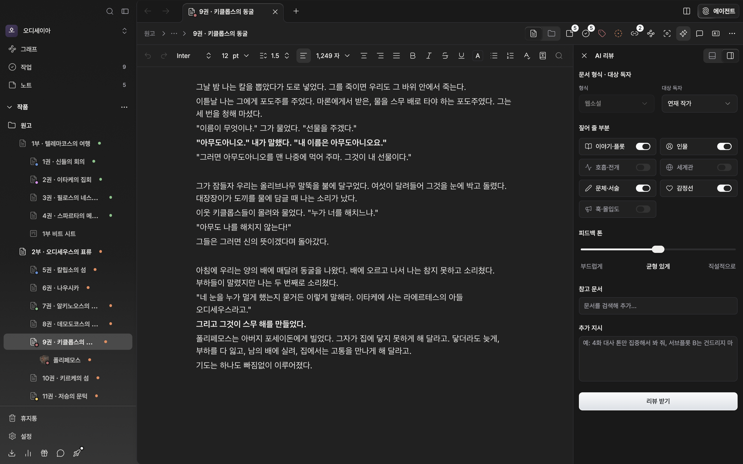Toggle the 문체·서술 switch
The height and width of the screenshot is (464, 743).
pyautogui.click(x=643, y=188)
